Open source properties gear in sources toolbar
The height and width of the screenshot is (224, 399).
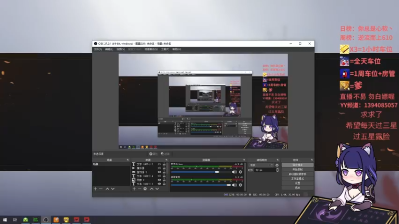145,189
